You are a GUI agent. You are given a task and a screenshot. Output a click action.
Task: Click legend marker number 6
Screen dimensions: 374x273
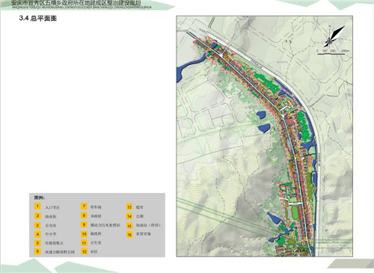(x=37, y=251)
